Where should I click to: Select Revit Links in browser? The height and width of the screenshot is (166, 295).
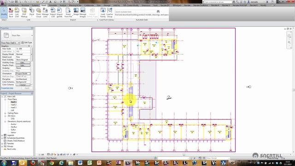12,149
